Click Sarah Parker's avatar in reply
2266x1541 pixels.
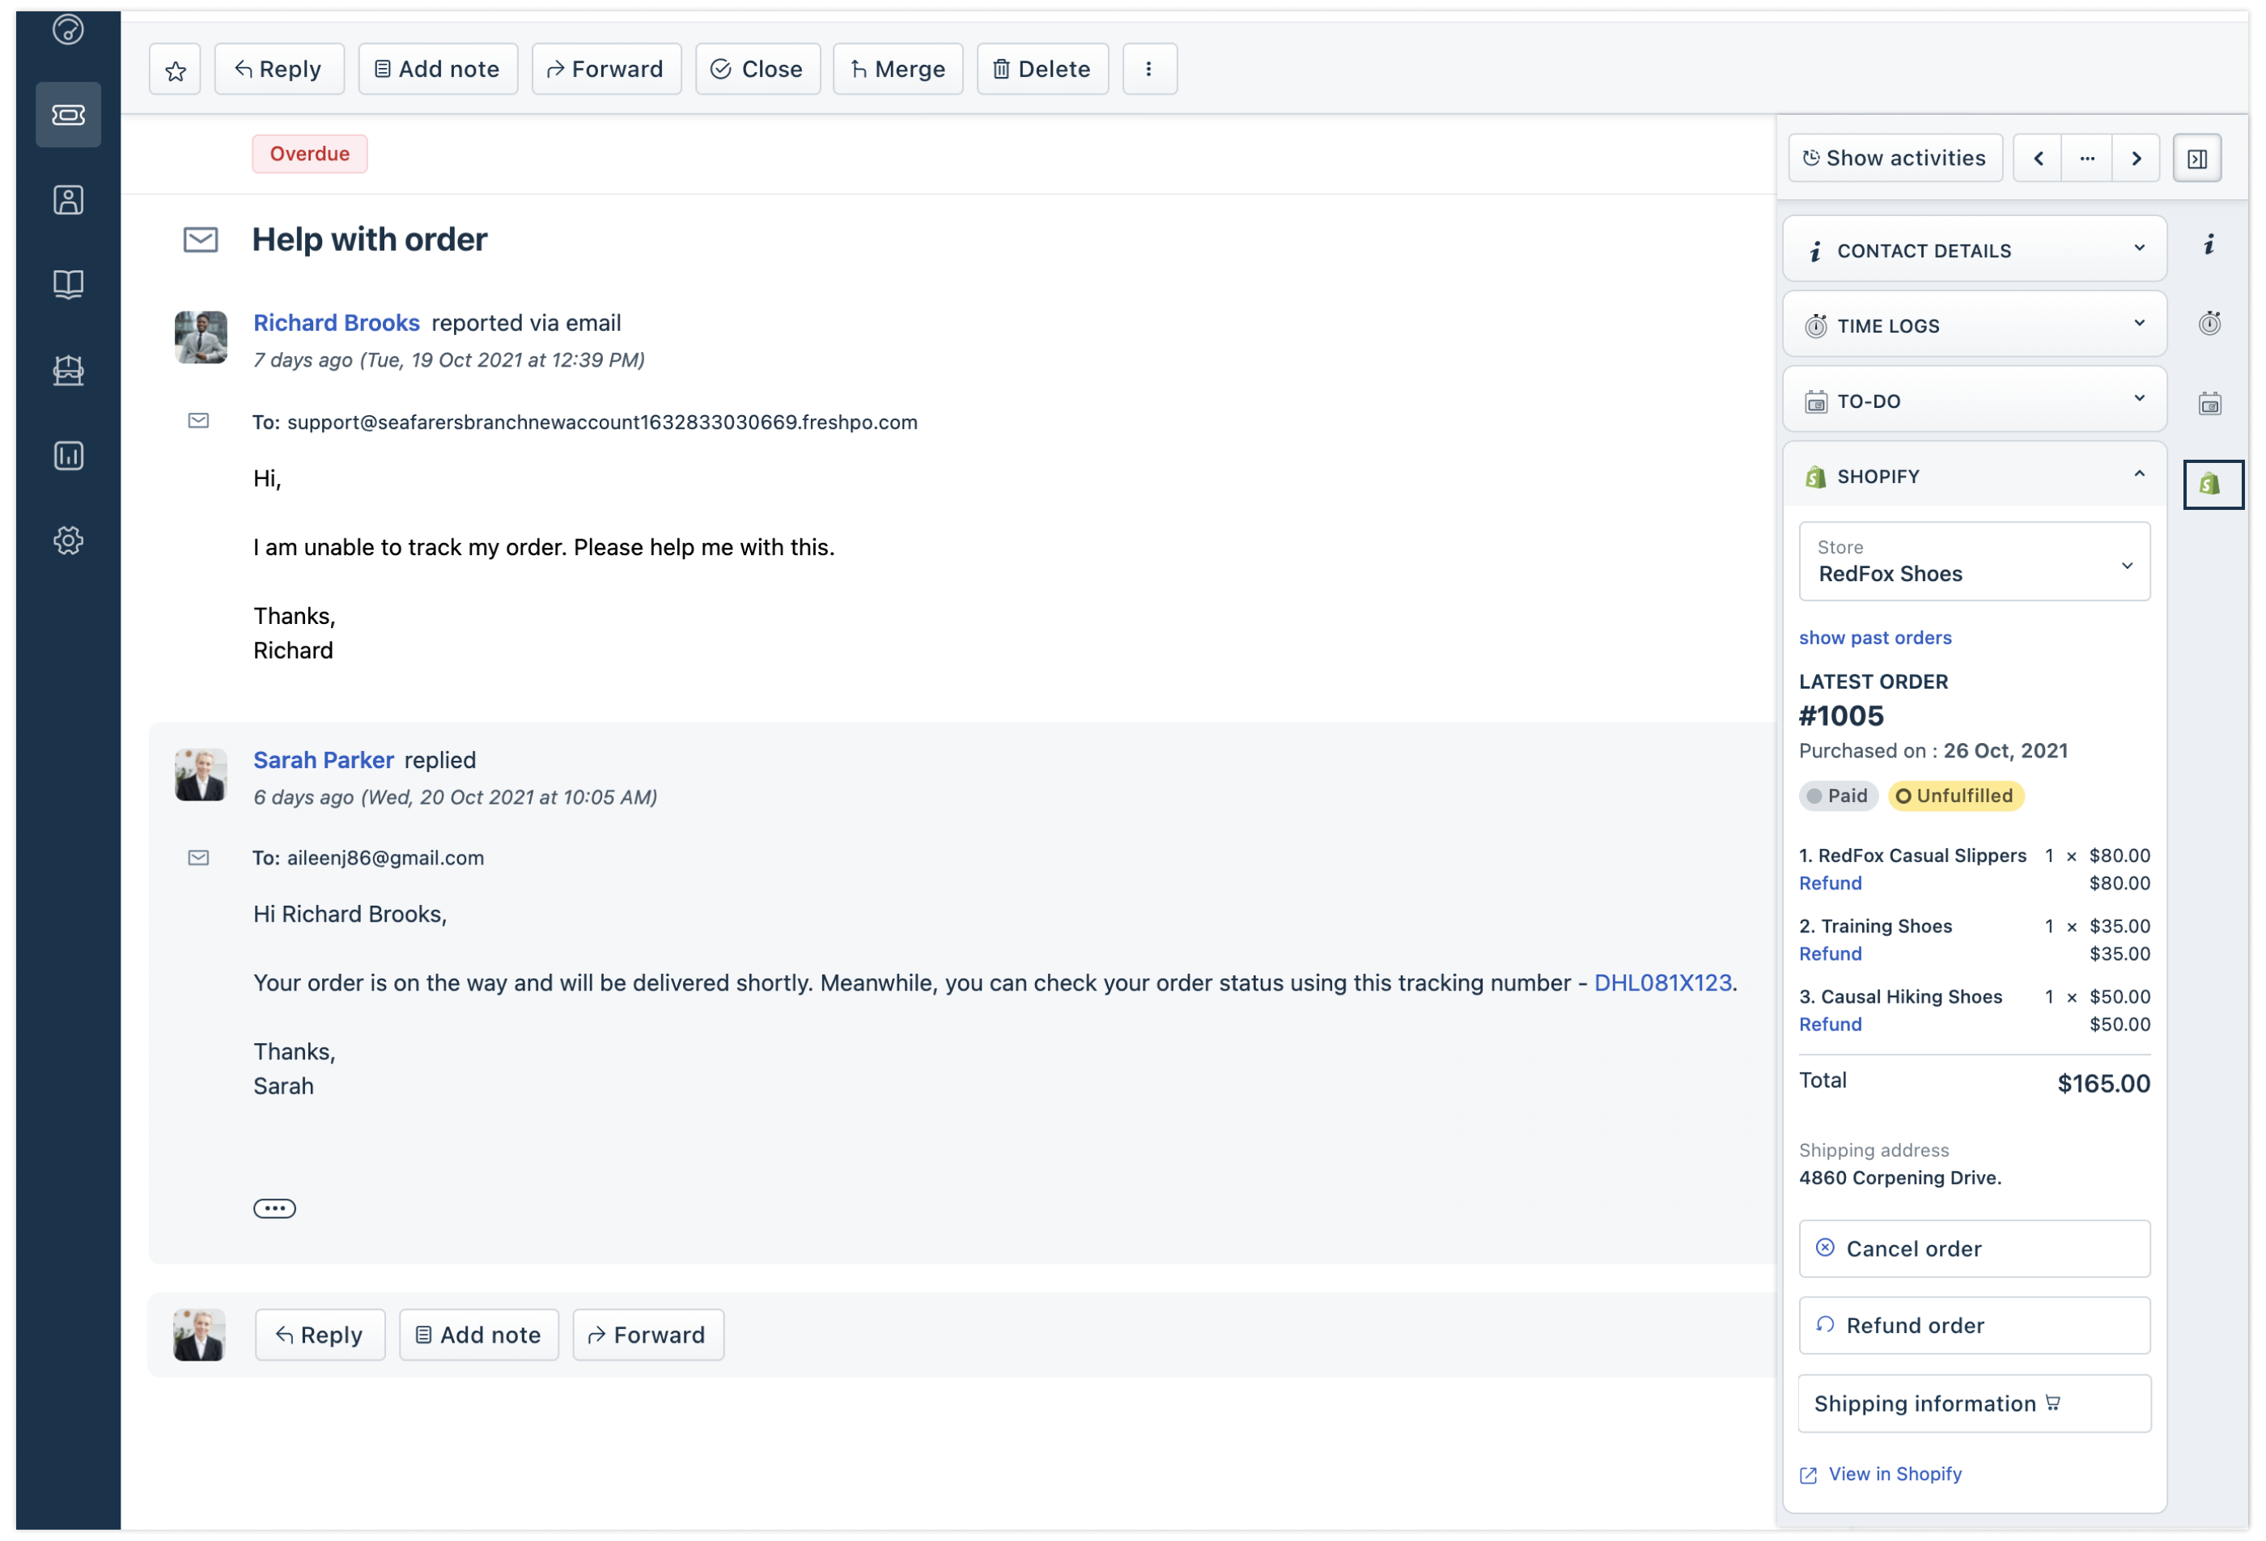(x=201, y=775)
